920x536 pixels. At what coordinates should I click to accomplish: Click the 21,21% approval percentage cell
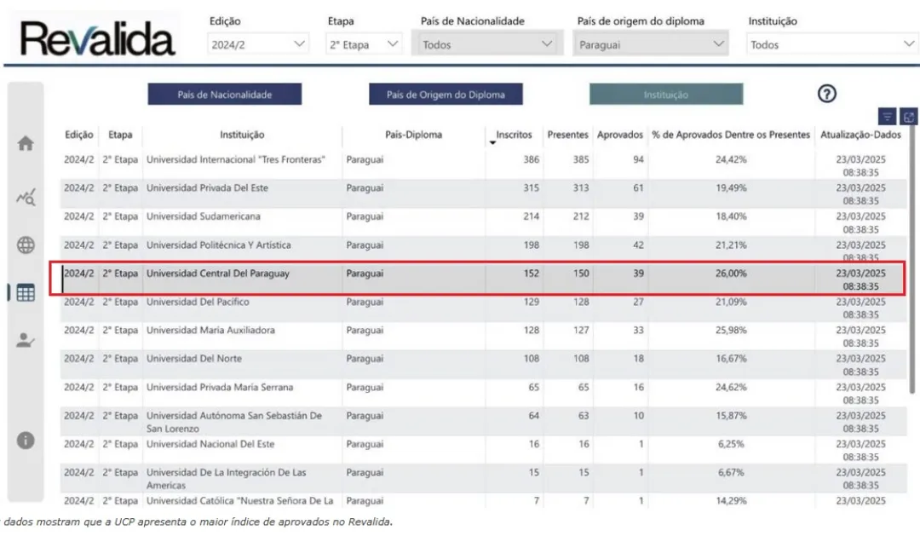[731, 245]
